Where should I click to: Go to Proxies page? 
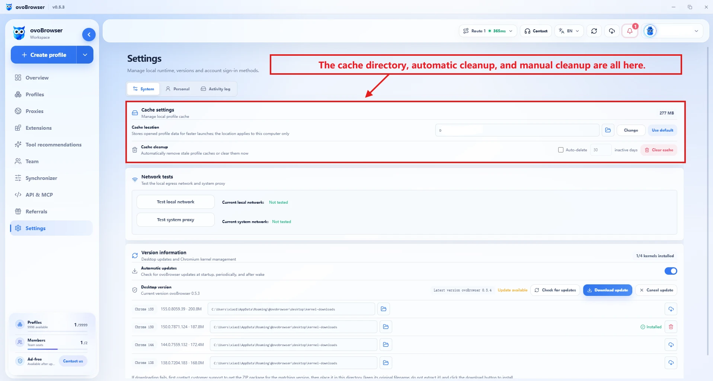[51, 111]
